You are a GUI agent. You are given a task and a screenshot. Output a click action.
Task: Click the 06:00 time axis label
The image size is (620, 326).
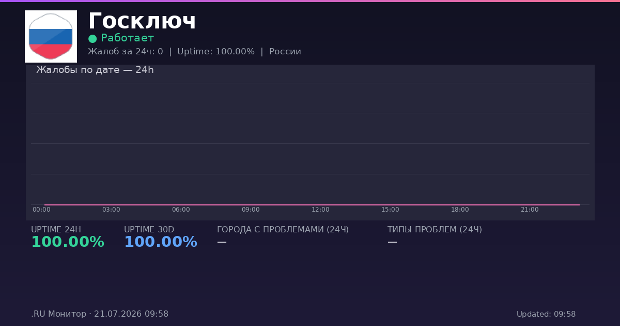click(181, 210)
